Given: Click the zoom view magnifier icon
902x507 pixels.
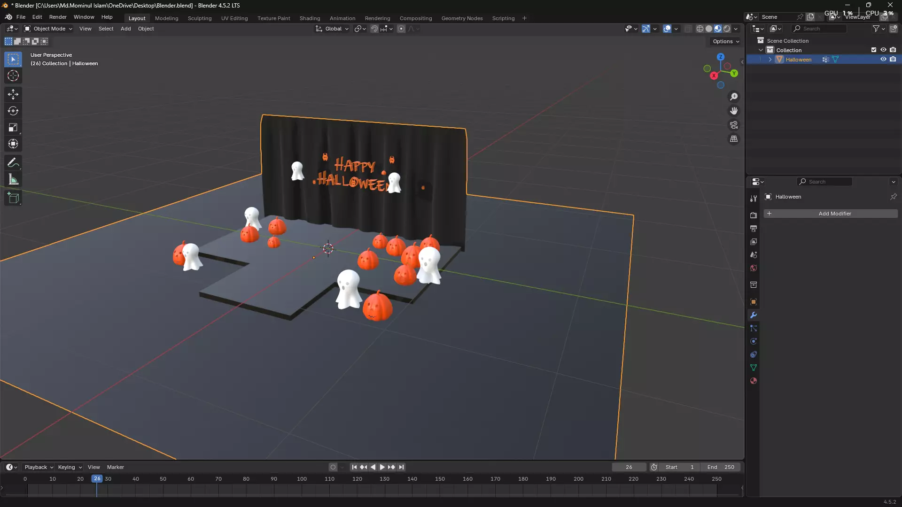Looking at the screenshot, I should (734, 97).
